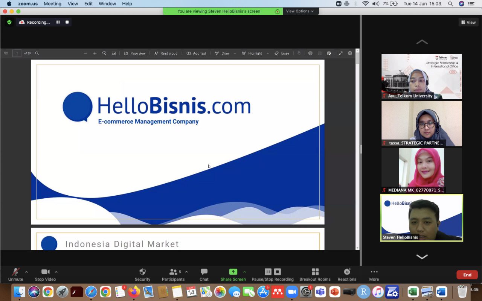Open the Window menu
The height and width of the screenshot is (301, 482).
(107, 4)
